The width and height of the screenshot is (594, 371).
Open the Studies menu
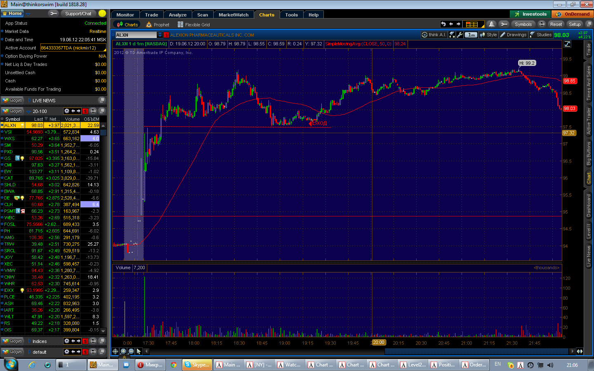click(x=540, y=35)
